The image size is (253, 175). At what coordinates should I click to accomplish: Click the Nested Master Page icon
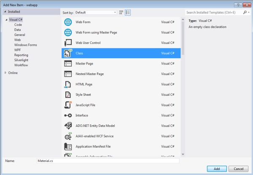[x=68, y=74]
